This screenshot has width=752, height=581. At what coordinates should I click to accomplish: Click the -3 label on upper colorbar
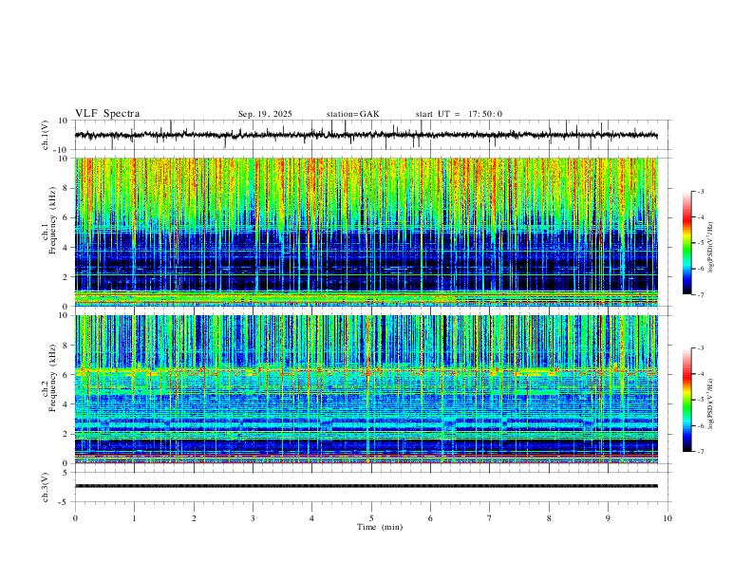click(701, 191)
